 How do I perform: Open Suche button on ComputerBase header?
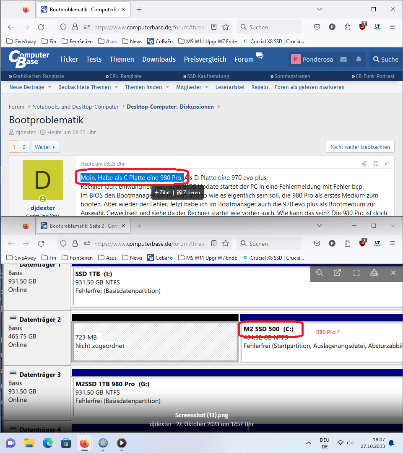[x=385, y=59]
